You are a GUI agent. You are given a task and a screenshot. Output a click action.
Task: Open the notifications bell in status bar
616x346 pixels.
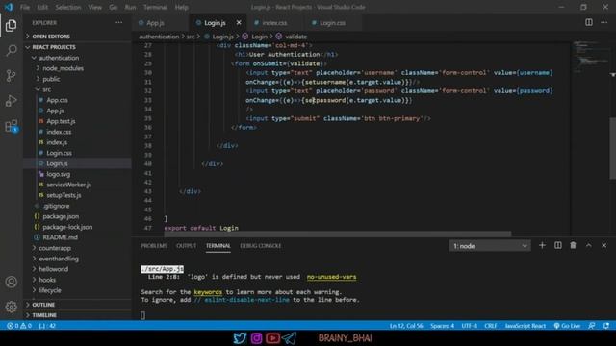(606, 326)
